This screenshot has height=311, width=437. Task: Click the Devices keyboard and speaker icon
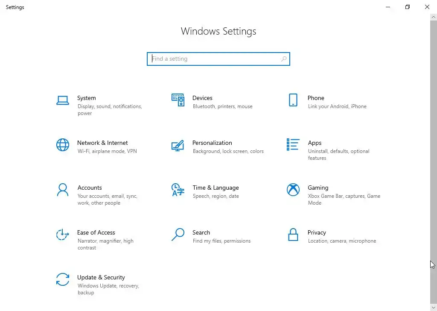(x=178, y=100)
